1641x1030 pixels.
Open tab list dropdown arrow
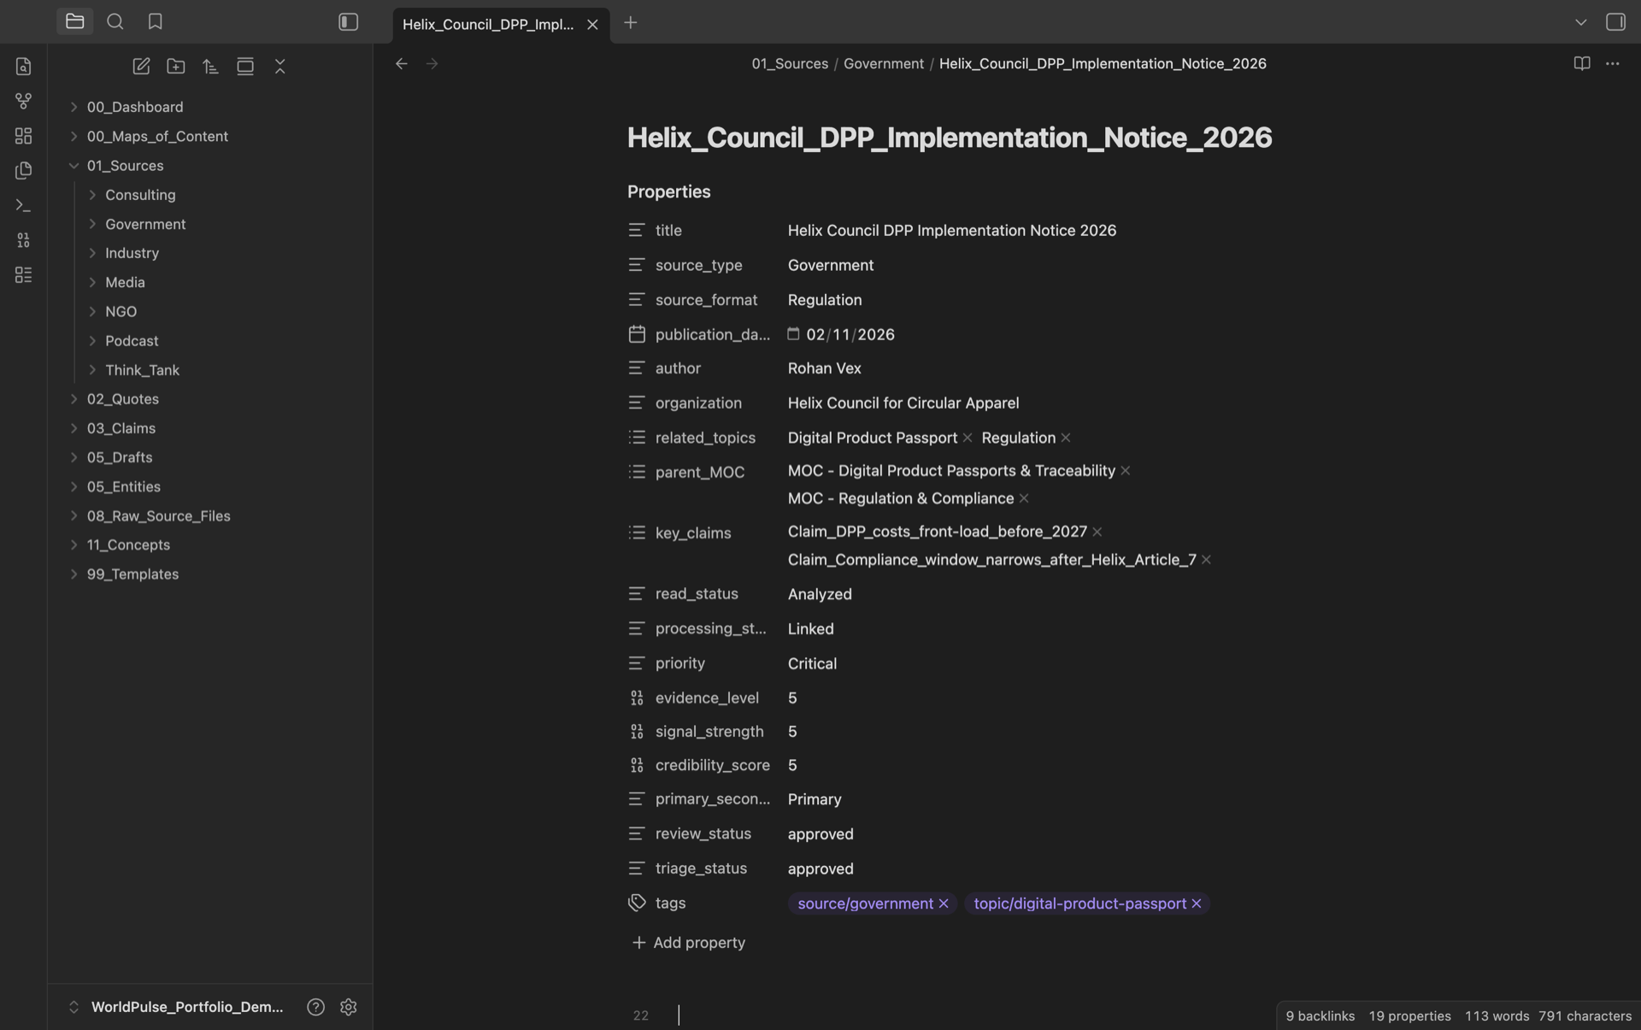[x=1580, y=22]
